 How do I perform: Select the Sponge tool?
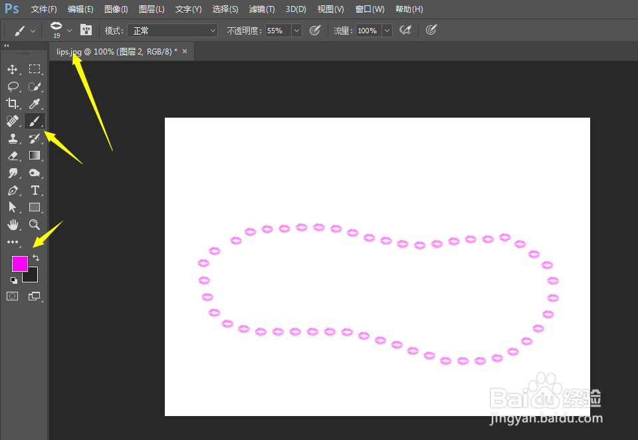click(x=35, y=173)
